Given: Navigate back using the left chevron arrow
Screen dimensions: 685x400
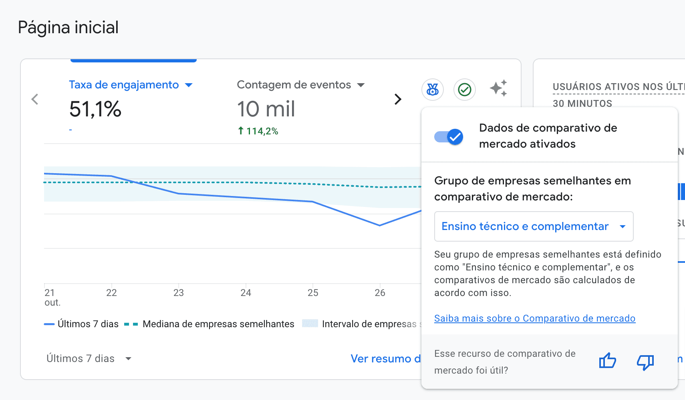Looking at the screenshot, I should (35, 99).
